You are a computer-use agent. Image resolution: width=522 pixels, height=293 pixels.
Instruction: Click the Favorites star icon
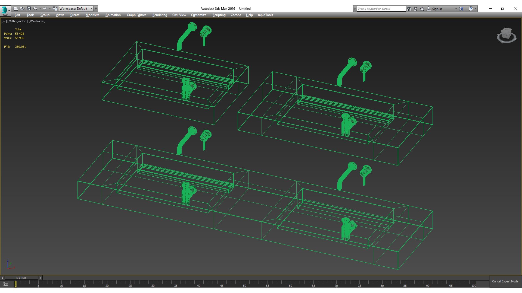(x=422, y=9)
